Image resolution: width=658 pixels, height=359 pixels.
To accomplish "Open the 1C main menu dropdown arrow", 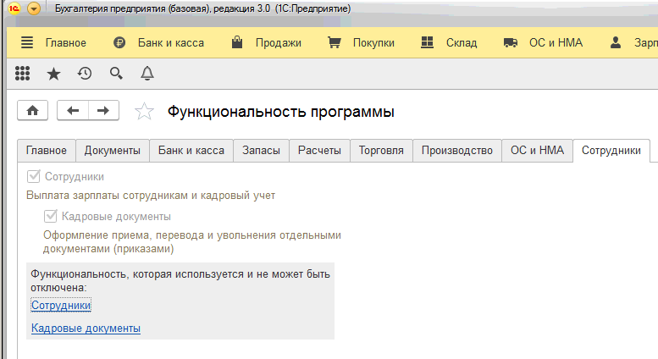I will 33,8.
